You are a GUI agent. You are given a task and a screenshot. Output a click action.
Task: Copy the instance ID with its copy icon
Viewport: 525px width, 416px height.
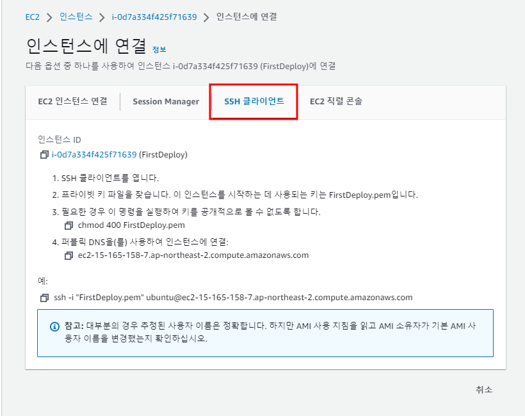pos(44,155)
